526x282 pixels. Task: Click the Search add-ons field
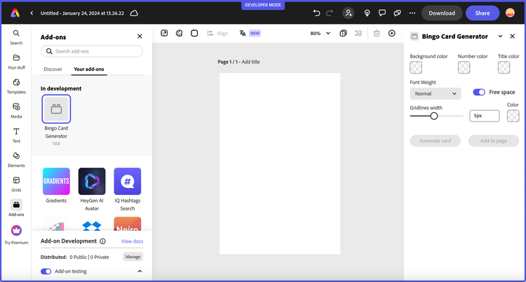point(92,51)
